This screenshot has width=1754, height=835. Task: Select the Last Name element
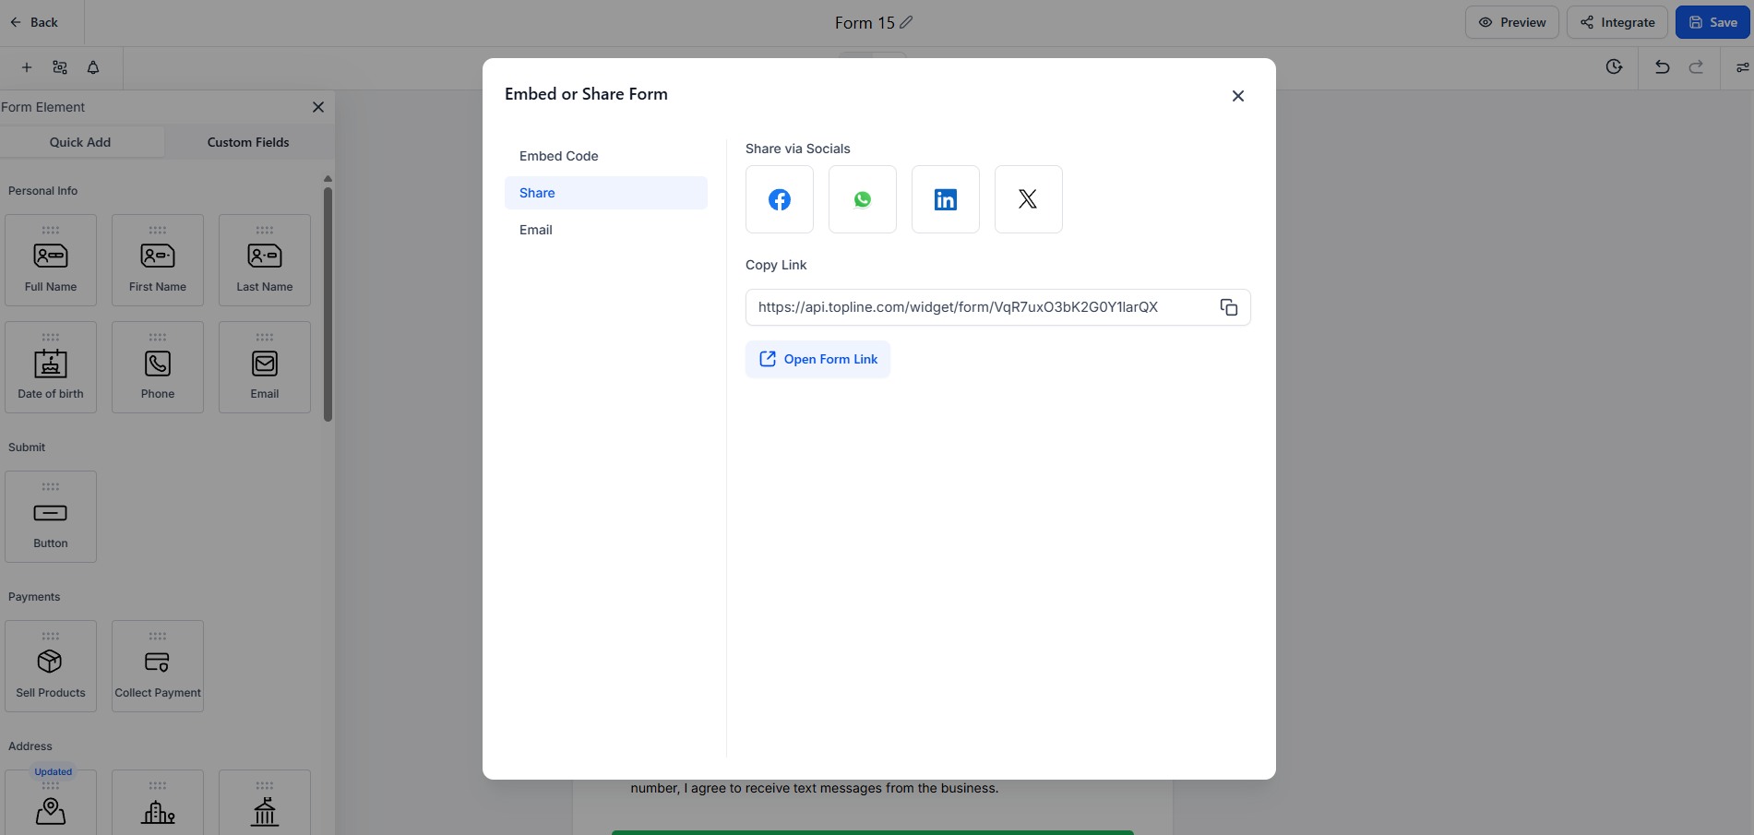pyautogui.click(x=265, y=260)
